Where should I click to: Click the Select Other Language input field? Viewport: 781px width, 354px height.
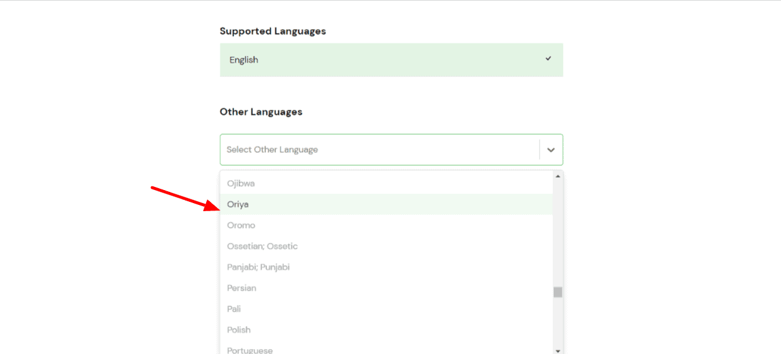click(379, 150)
